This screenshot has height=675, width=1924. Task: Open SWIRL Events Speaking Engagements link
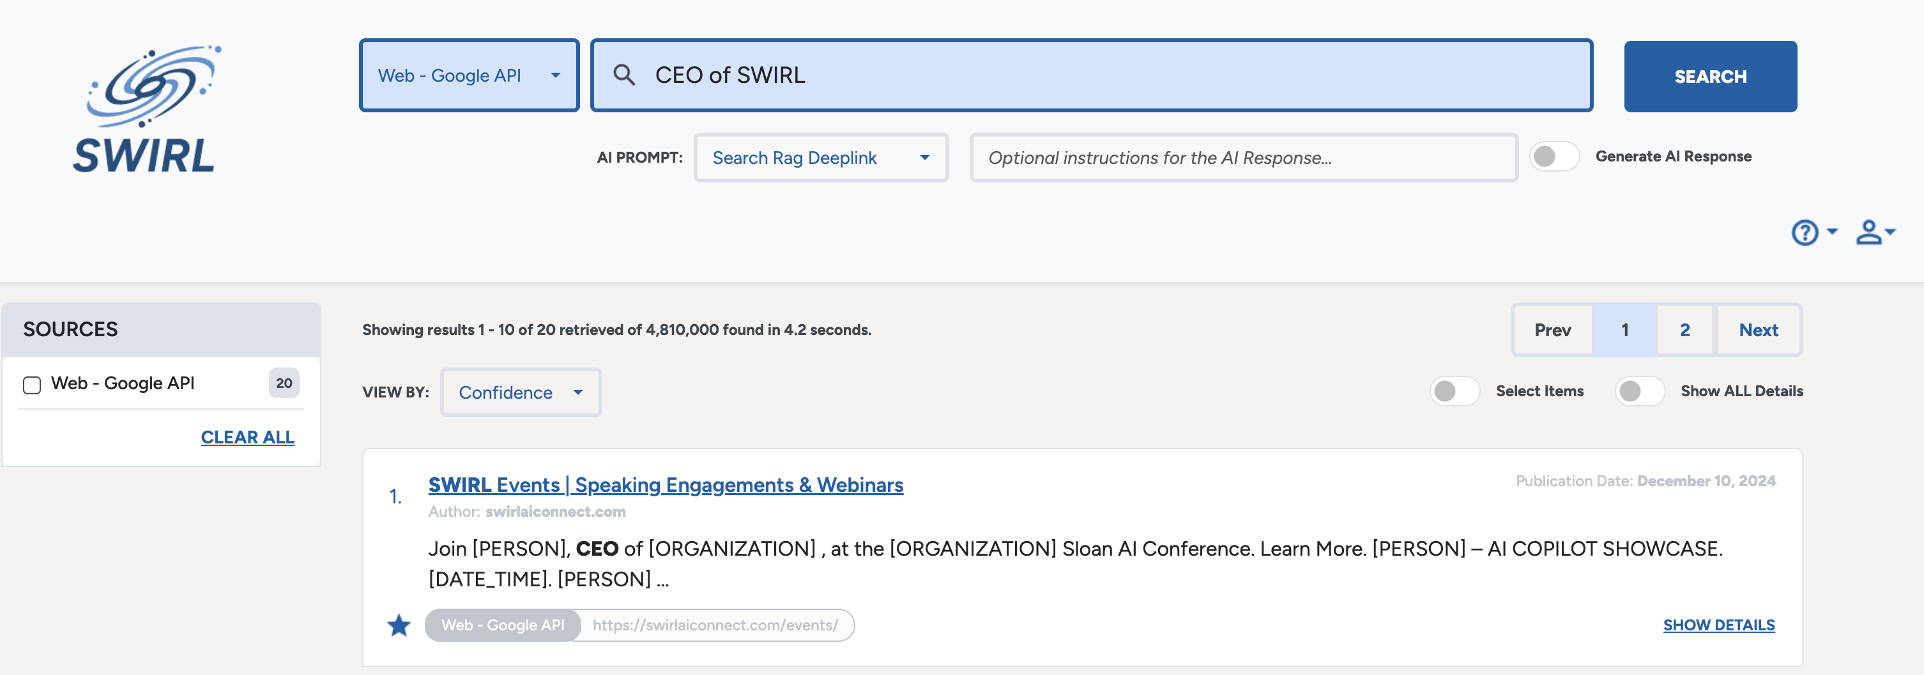tap(665, 484)
